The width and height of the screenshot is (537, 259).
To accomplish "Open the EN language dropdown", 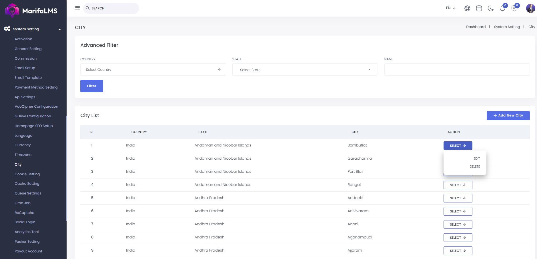I will 451,8.
